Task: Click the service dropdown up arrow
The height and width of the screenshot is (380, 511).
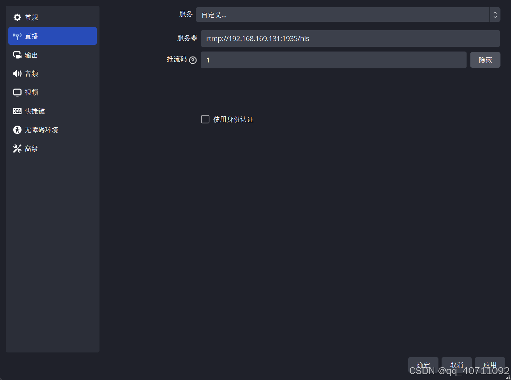Action: coord(495,12)
